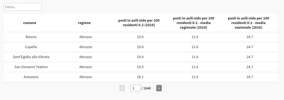Image resolution: width=284 pixels, height=100 pixels.
Task: Sort by the comune column header
Action: tap(30, 23)
